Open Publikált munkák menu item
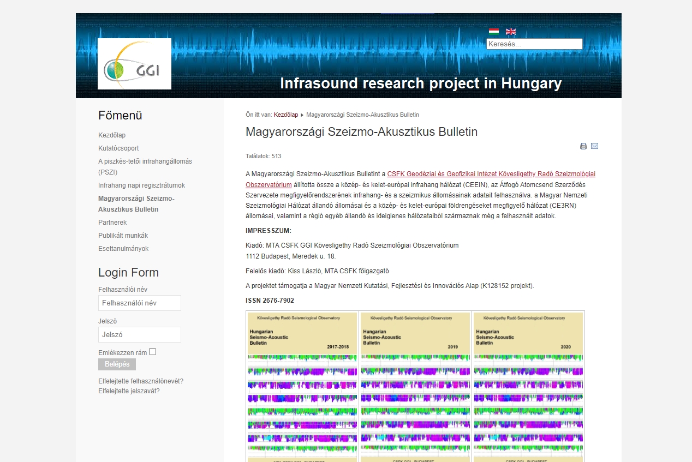The image size is (692, 462). (123, 236)
